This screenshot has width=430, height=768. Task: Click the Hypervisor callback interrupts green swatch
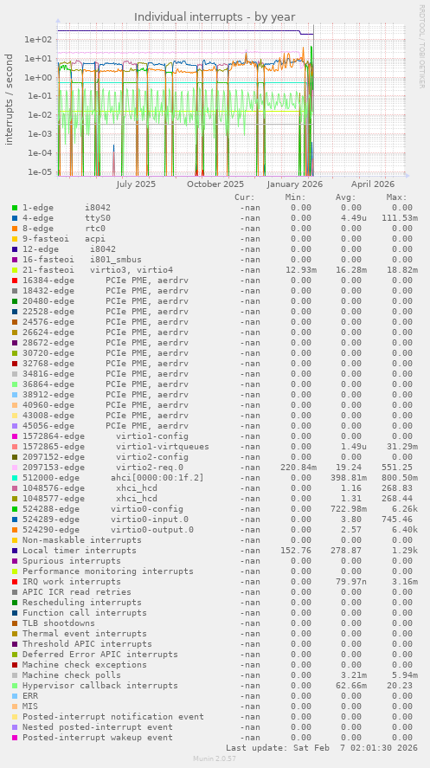click(x=15, y=686)
